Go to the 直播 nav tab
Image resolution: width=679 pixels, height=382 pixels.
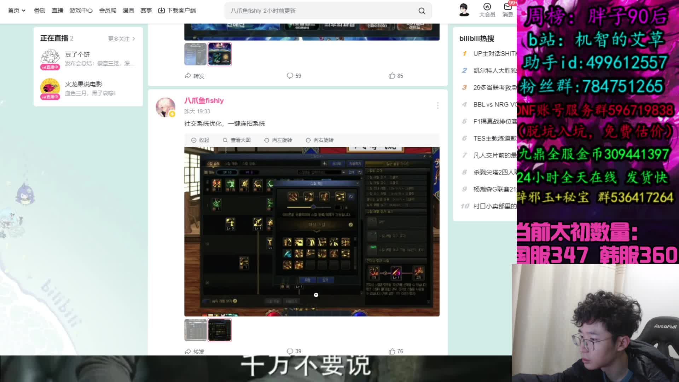pyautogui.click(x=57, y=11)
